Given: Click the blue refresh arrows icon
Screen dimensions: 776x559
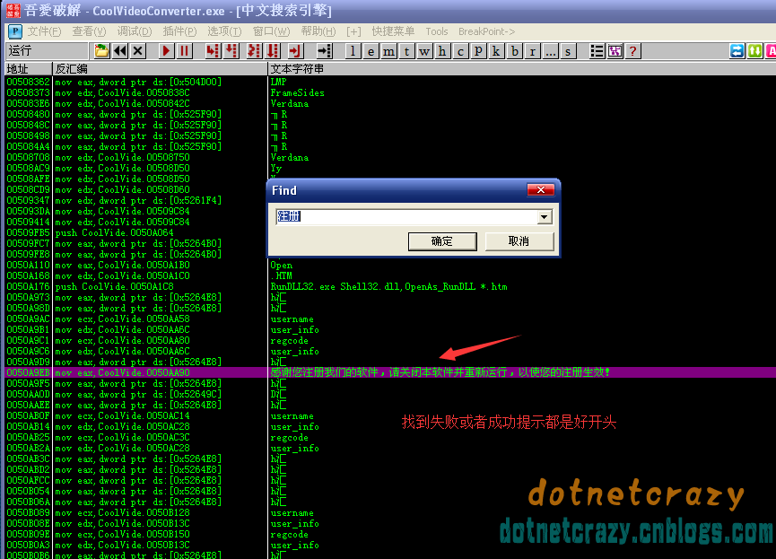Looking at the screenshot, I should (x=737, y=51).
